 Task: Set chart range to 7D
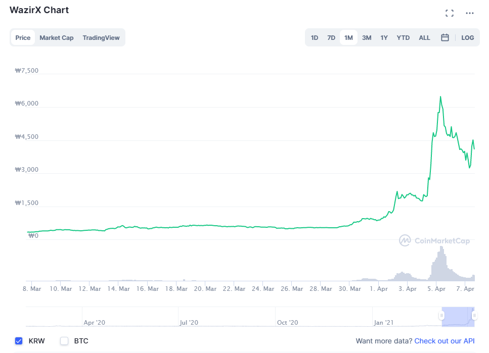pos(331,38)
